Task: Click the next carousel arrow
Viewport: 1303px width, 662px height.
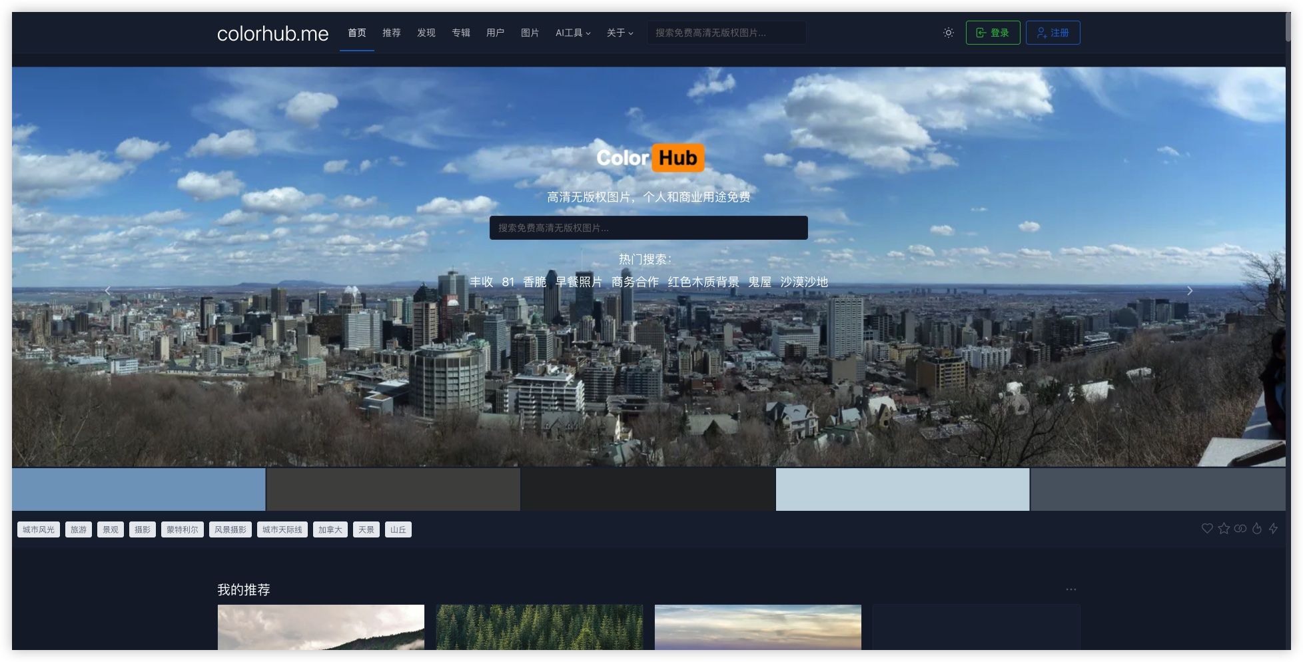Action: coord(1190,290)
